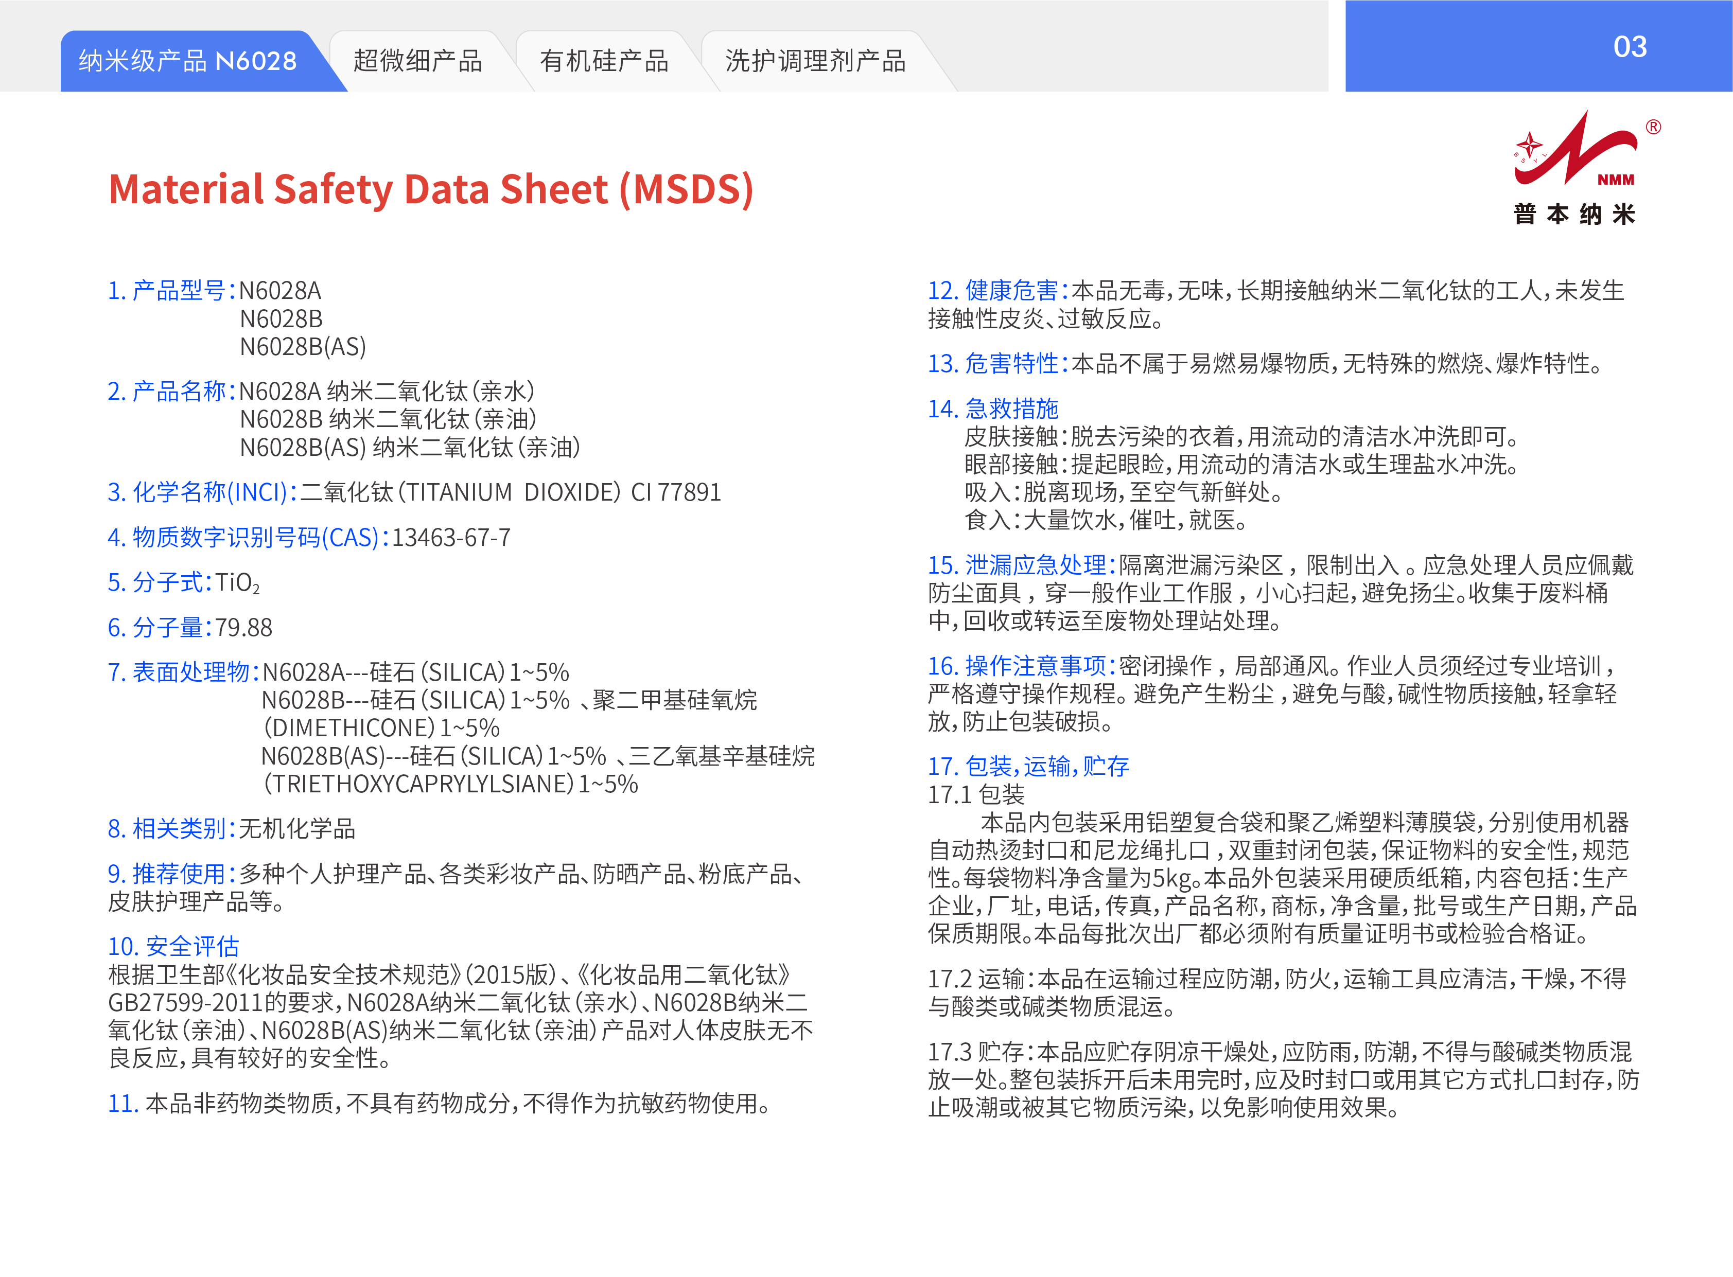Select the 洗护调理剂产品 tab
This screenshot has height=1277, width=1733.
coord(815,61)
